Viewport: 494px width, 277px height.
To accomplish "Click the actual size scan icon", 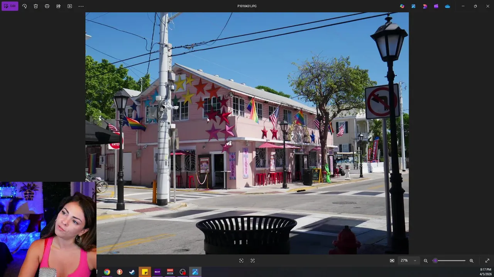I will [x=253, y=260].
